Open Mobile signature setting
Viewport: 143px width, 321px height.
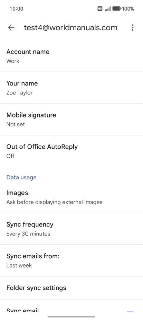pyautogui.click(x=71, y=120)
